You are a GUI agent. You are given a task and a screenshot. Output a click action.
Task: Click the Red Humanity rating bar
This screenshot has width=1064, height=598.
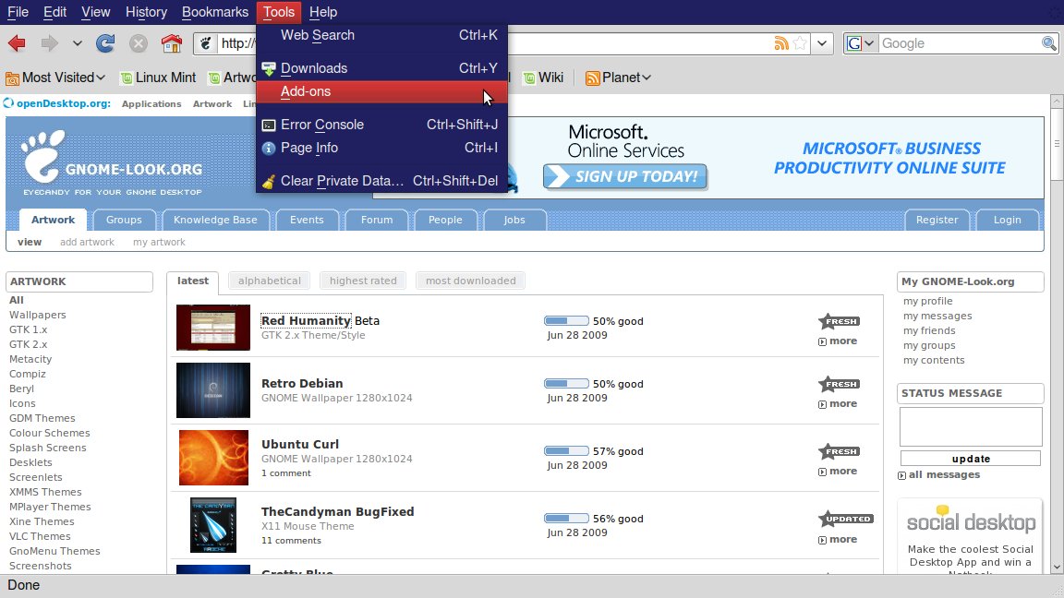tap(566, 321)
